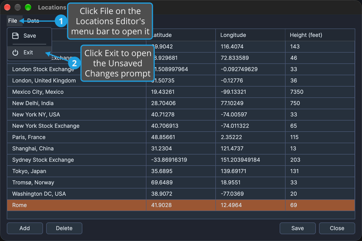362x241 pixels.
Task: Click height cell 13
Action: pos(320,149)
